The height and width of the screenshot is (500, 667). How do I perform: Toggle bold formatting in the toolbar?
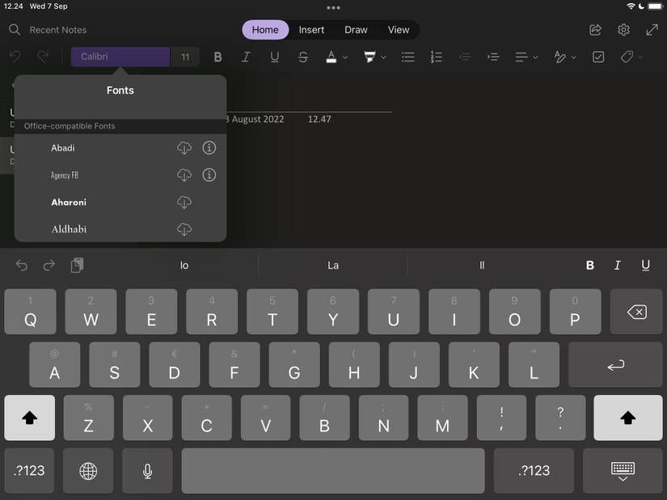click(217, 57)
